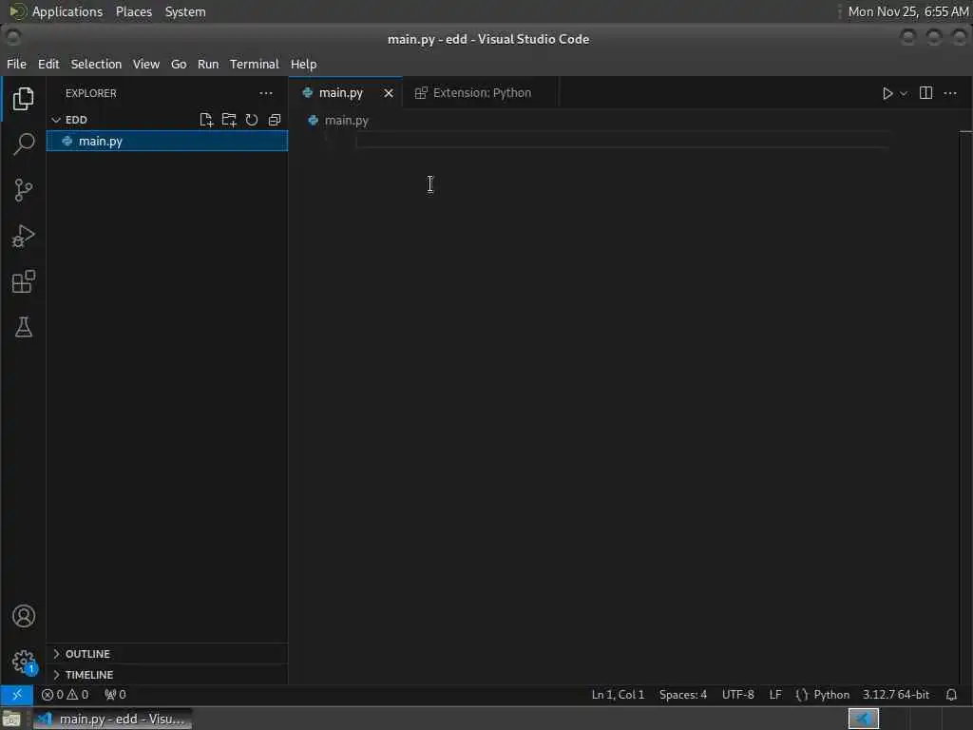Open the Terminal menu
Screen dimensions: 973x730
coord(255,64)
